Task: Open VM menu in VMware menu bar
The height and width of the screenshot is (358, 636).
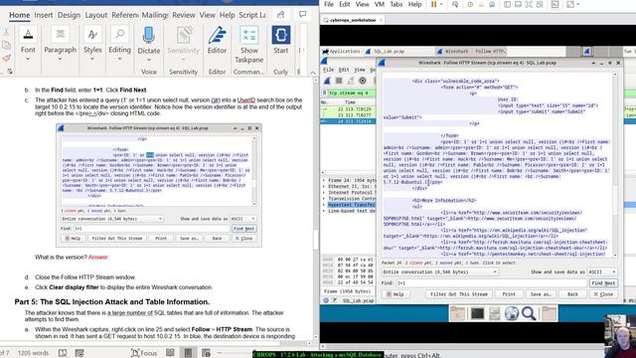Action: [380, 4]
